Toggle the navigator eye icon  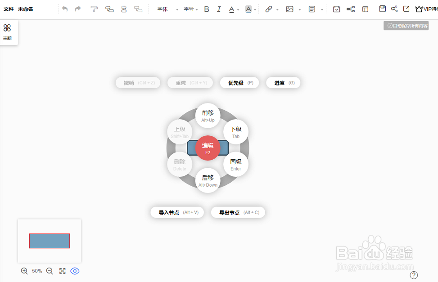click(75, 271)
